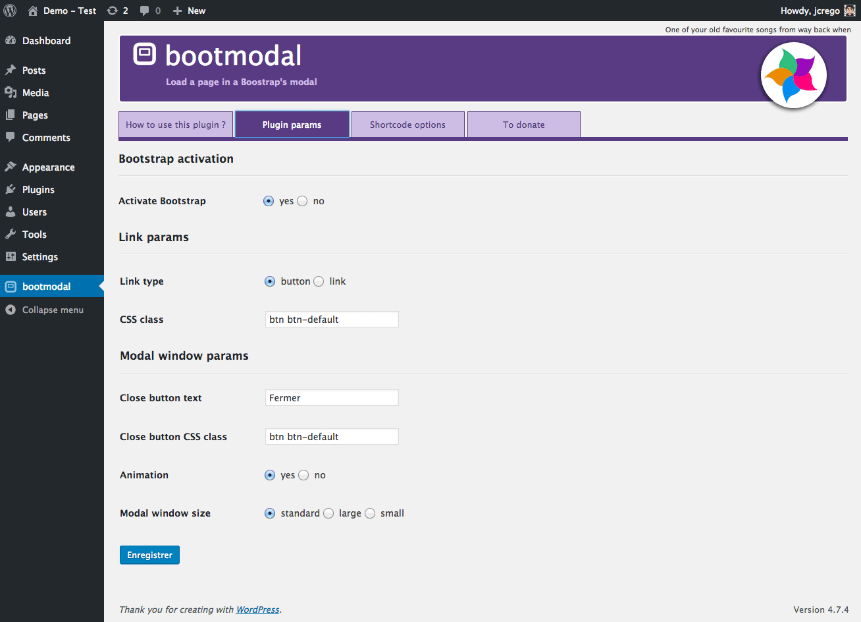Open Pages in the sidebar menu
861x622 pixels.
52,115
